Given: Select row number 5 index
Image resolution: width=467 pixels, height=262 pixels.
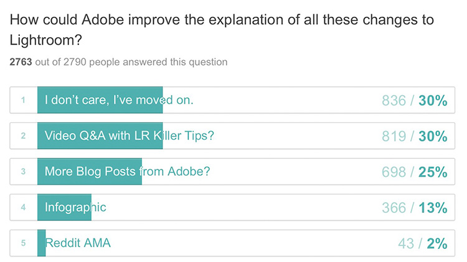Looking at the screenshot, I should 23,243.
